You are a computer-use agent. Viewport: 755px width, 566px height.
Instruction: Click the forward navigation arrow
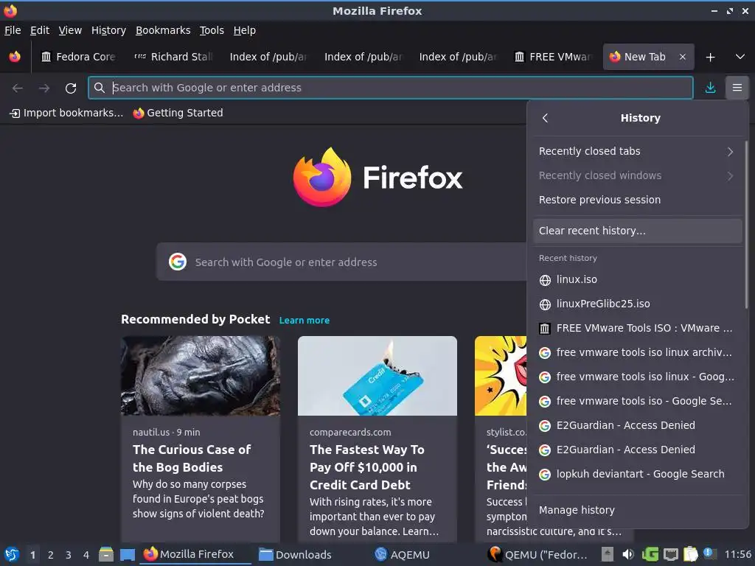[x=44, y=88]
